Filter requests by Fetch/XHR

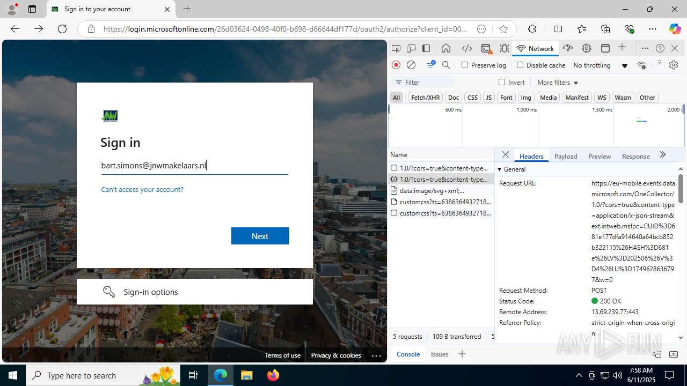coord(425,97)
